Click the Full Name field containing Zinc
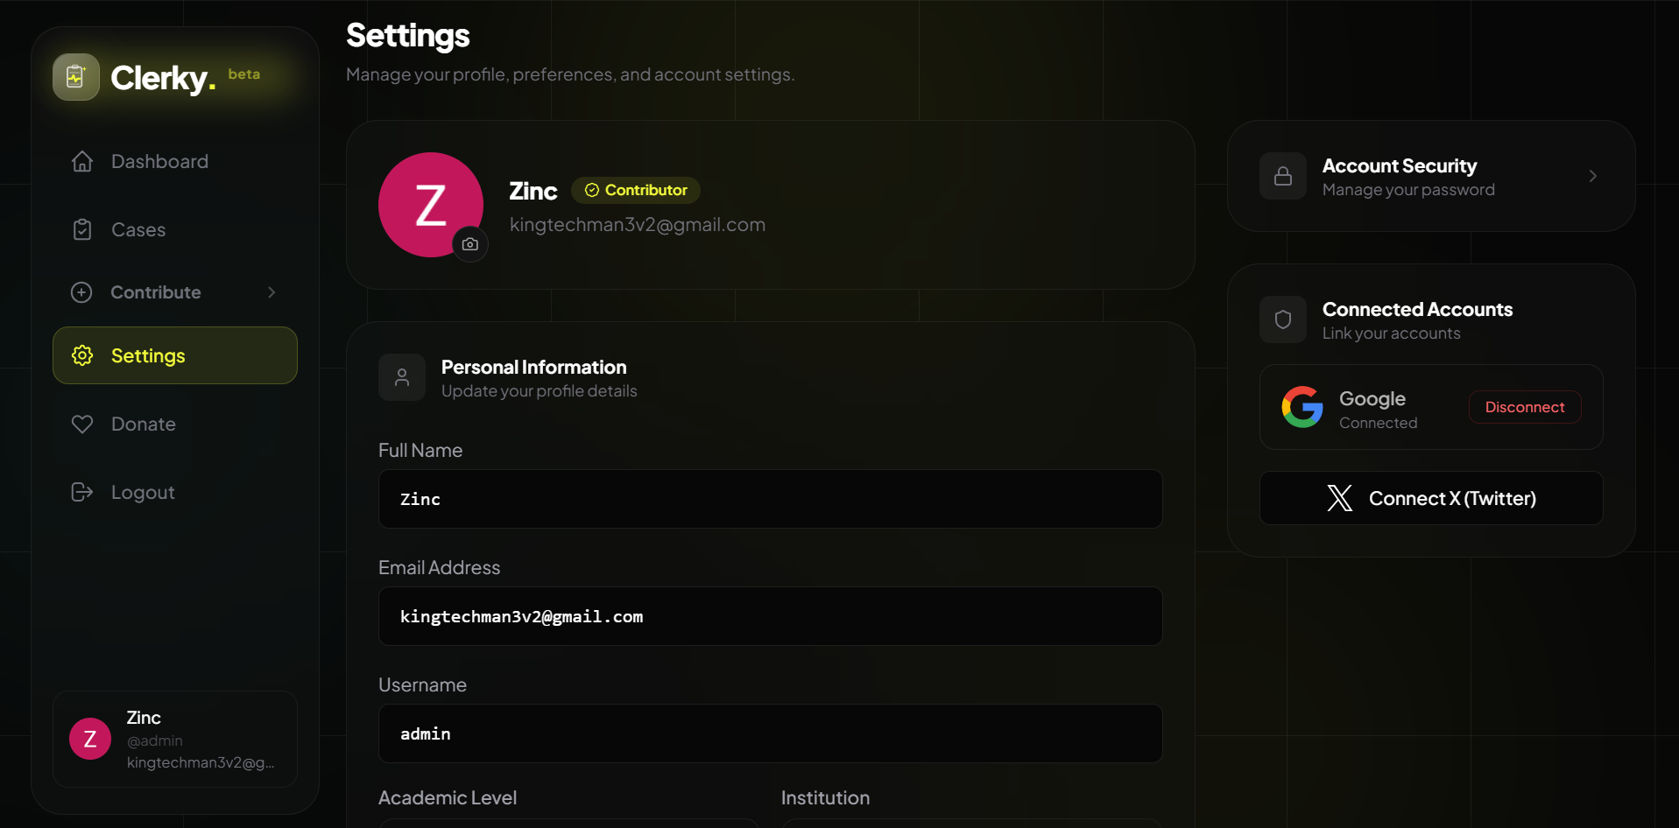Viewport: 1679px width, 828px height. [x=771, y=499]
